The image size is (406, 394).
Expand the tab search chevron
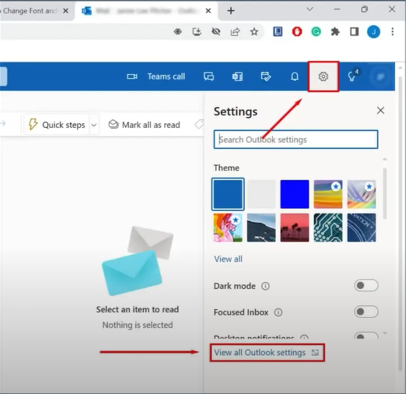pos(310,9)
